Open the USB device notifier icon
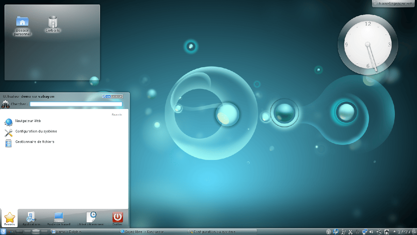417x235 pixels. (x=387, y=232)
